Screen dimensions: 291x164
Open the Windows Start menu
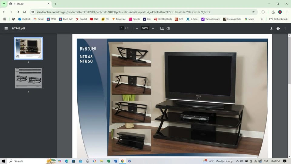click(3, 161)
